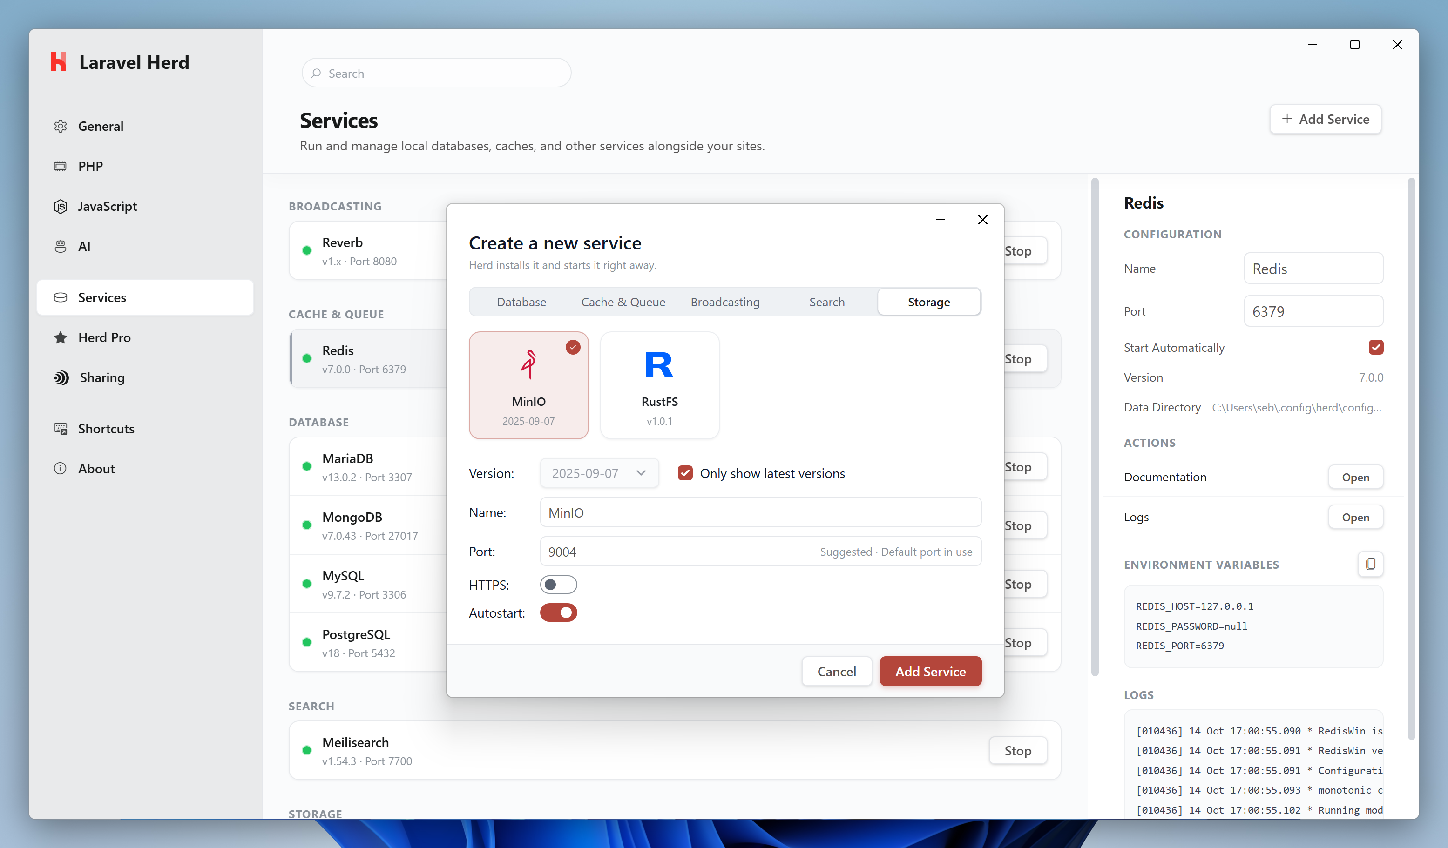Select the Services sidebar item

145,297
